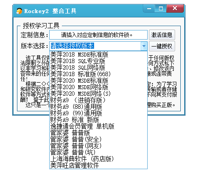
Task: Minimize the Rockey2 window
Action: (x=149, y=9)
